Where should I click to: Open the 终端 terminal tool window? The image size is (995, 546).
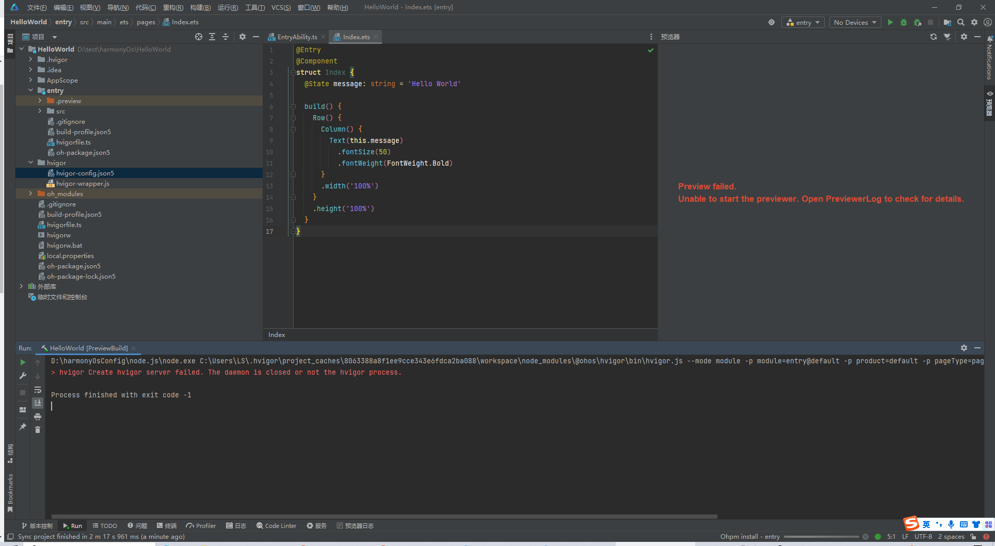pyautogui.click(x=167, y=526)
